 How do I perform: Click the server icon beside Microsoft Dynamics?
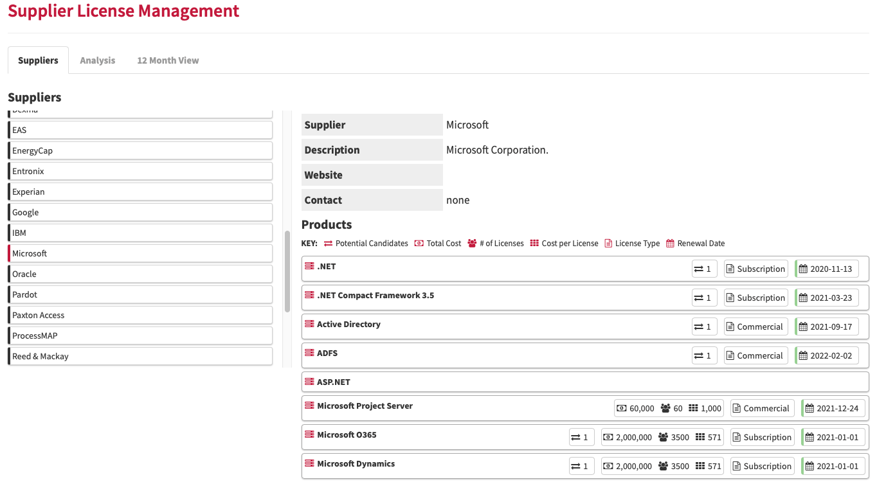click(x=309, y=463)
